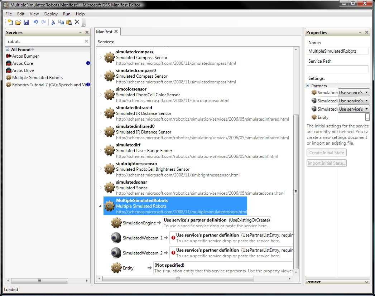Viewport: 375px width, 296px height.
Task: Click the Create Initial State button
Action: 326,153
